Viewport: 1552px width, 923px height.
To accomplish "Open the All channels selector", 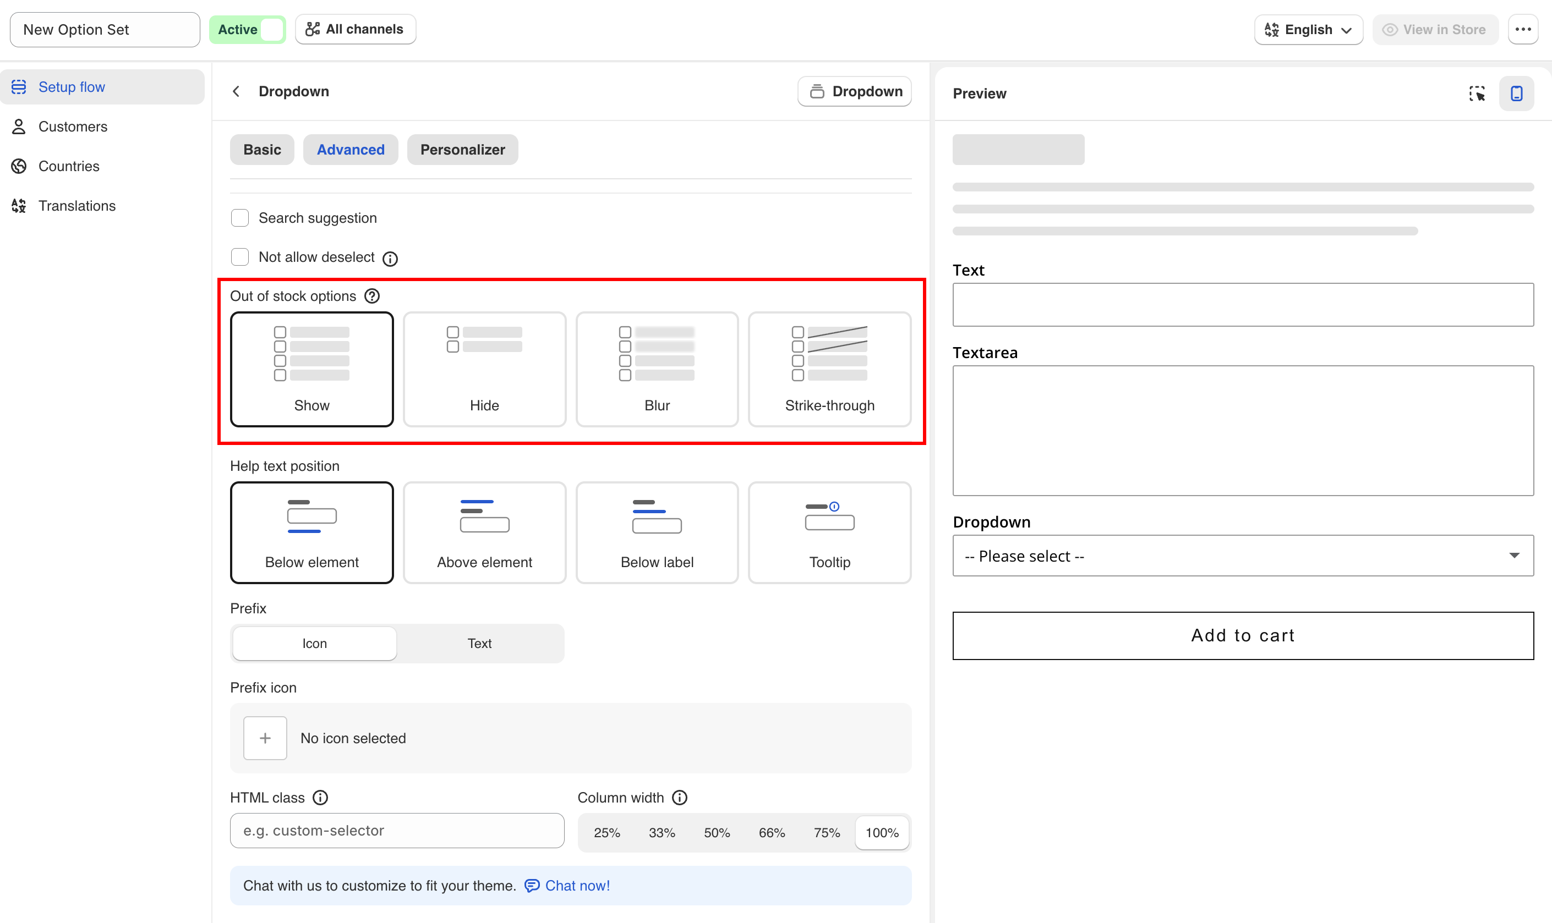I will point(356,29).
